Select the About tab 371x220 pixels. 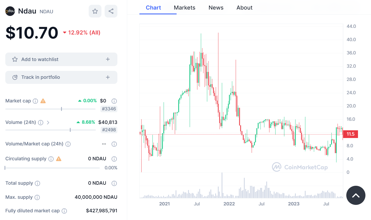[245, 8]
